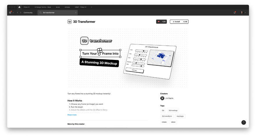Click the '4.4k' installs count
The width and height of the screenshot is (256, 137).
pos(185,22)
